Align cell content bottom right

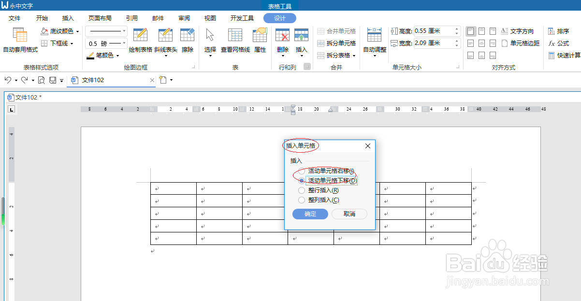click(493, 55)
